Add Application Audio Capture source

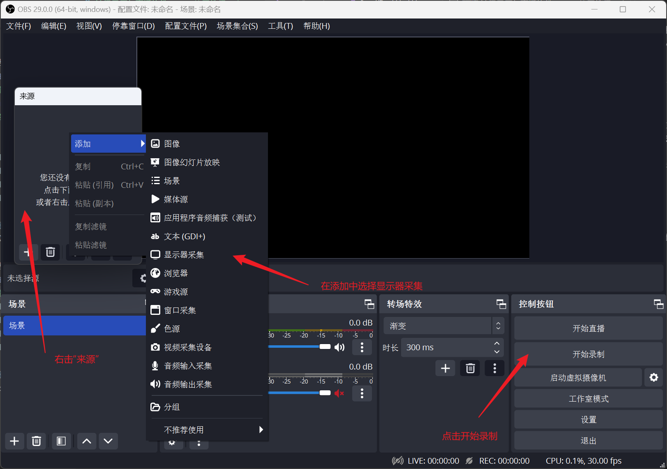[207, 217]
